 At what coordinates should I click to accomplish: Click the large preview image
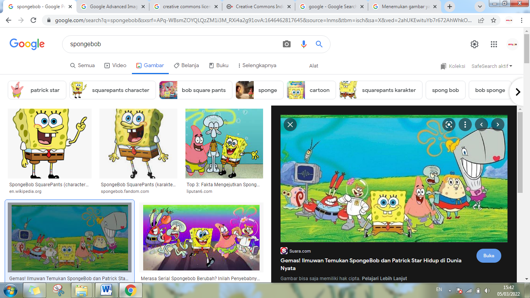tap(394, 178)
